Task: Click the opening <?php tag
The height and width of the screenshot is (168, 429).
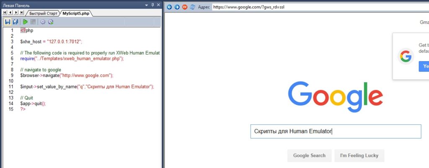Action: coord(27,30)
